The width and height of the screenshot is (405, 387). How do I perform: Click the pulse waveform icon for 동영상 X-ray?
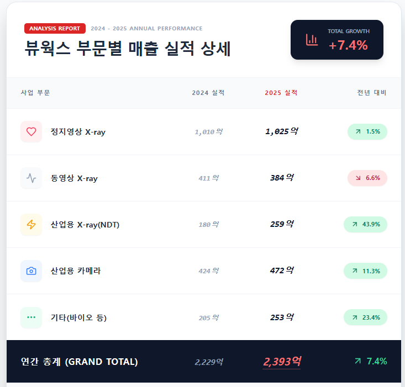(31, 178)
